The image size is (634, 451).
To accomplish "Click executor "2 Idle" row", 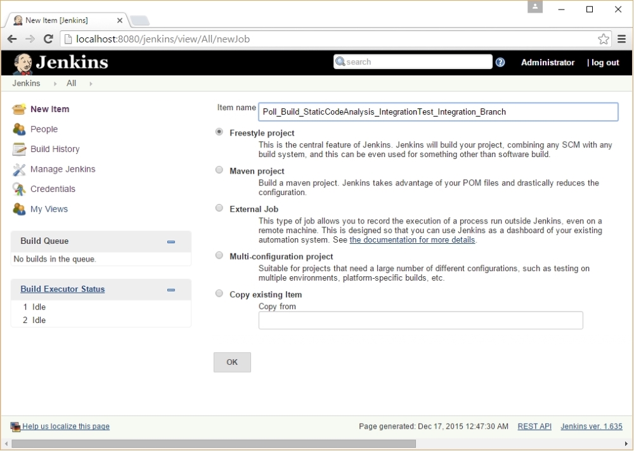I will point(101,320).
